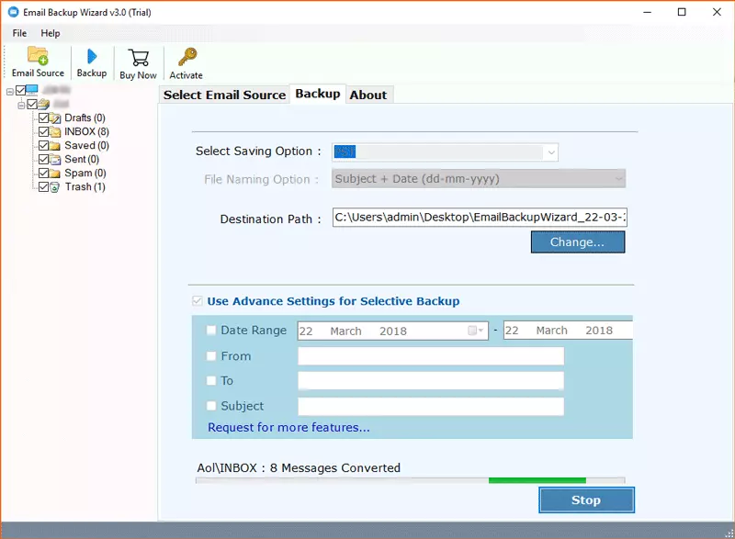The width and height of the screenshot is (735, 539).
Task: Click the Email Backup Wizard app icon in title bar
Action: [13, 12]
